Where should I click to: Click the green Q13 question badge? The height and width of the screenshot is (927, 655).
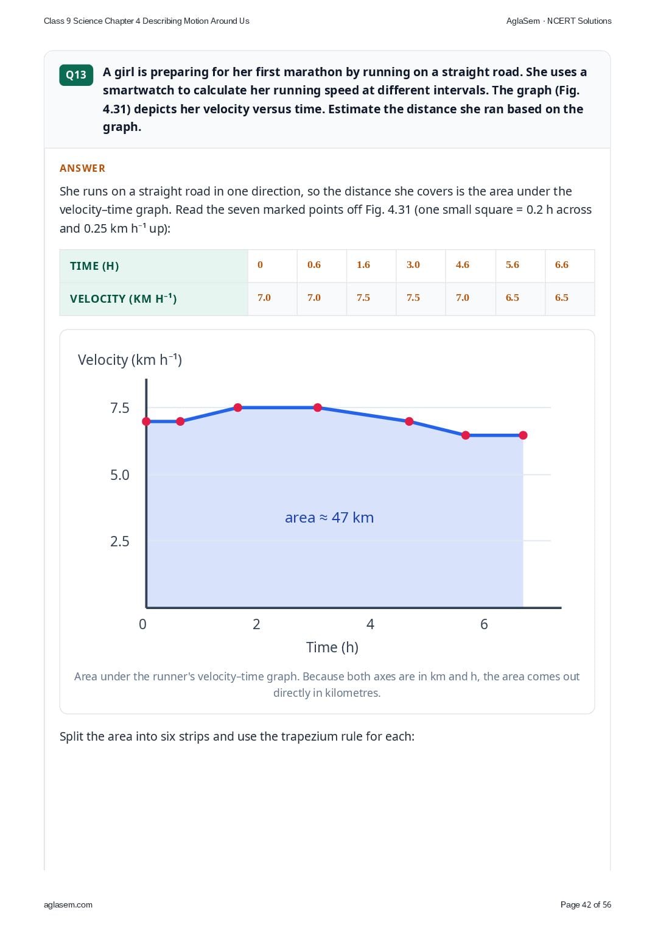[x=76, y=75]
